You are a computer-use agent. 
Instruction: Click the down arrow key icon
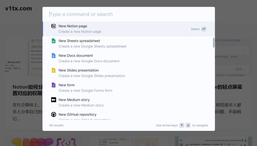pos(188,125)
